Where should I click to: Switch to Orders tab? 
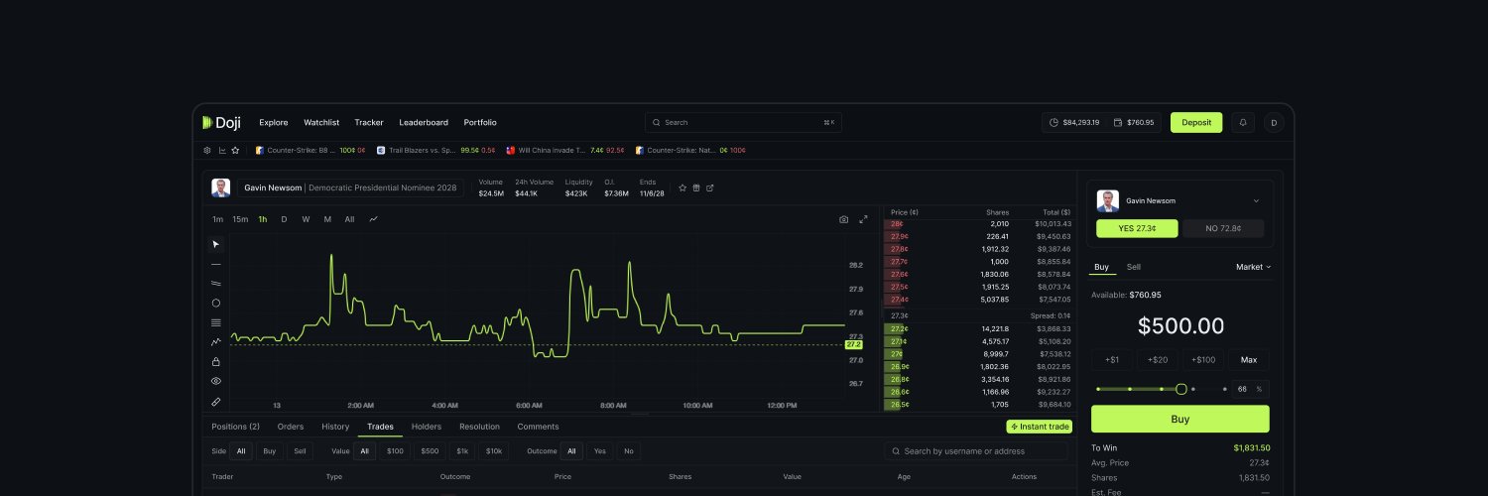[x=291, y=427]
